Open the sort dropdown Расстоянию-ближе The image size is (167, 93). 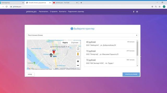pos(82,35)
